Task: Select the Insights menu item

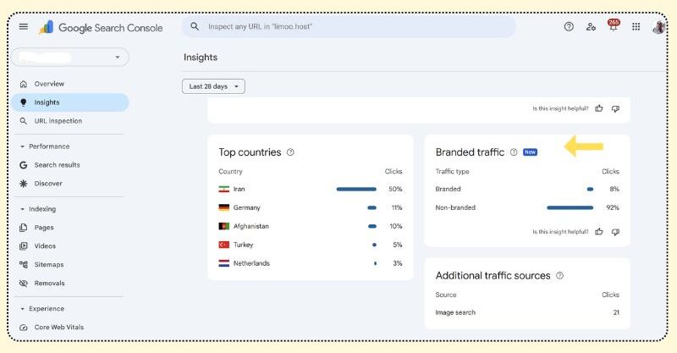Action: [70, 102]
